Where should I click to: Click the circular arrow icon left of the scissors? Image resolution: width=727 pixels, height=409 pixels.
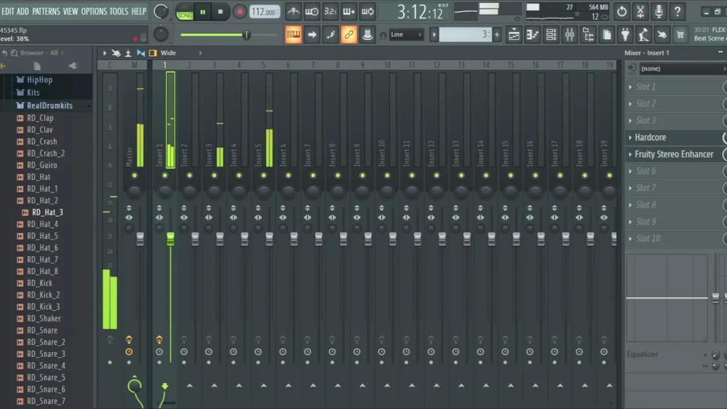tap(622, 11)
